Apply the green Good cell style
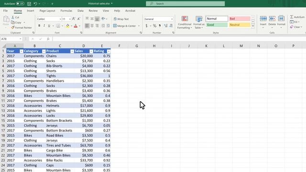This screenshot has height=172, width=306. [217, 25]
